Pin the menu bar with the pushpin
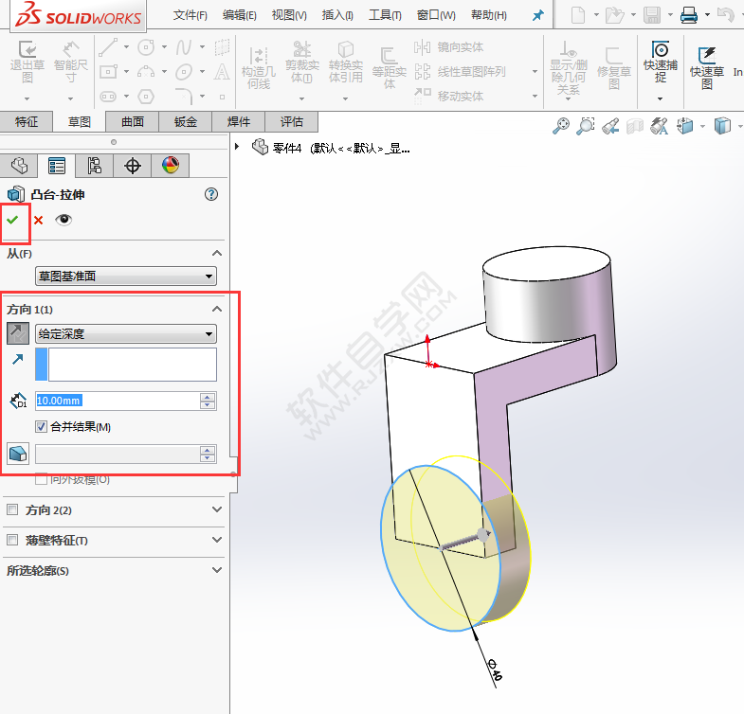The width and height of the screenshot is (744, 714). coord(537,16)
